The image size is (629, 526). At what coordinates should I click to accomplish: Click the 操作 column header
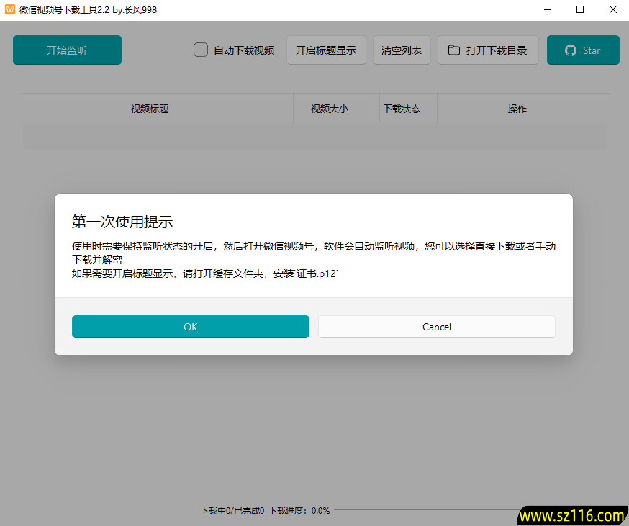(517, 109)
